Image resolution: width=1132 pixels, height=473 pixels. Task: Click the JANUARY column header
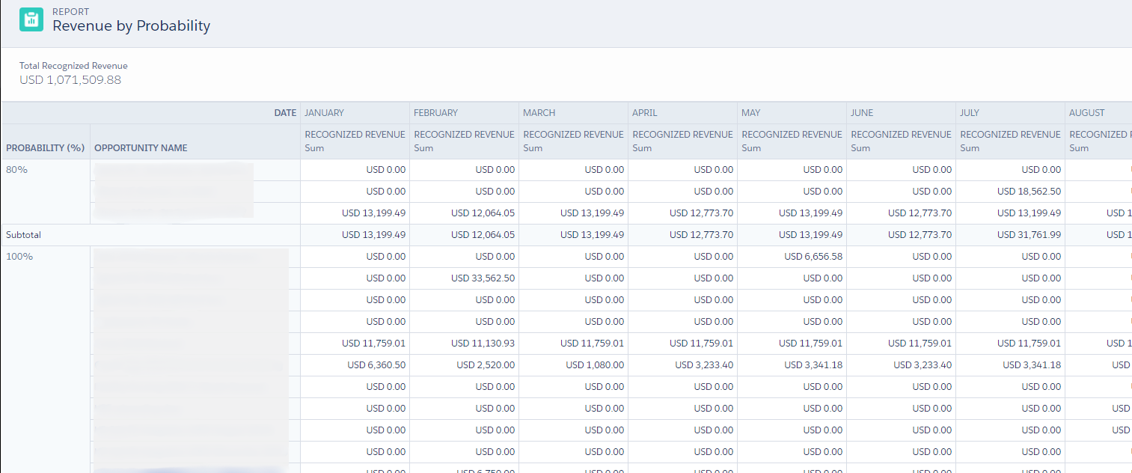[325, 113]
